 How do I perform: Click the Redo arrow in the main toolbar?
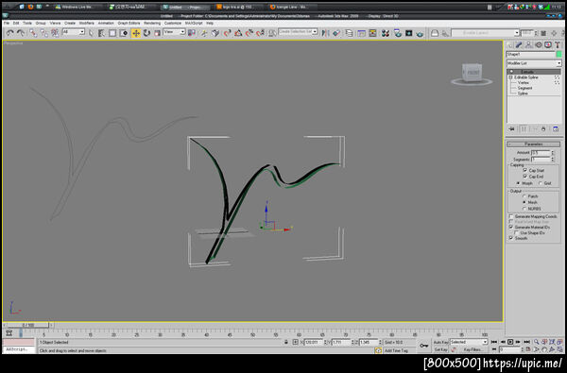click(x=21, y=33)
